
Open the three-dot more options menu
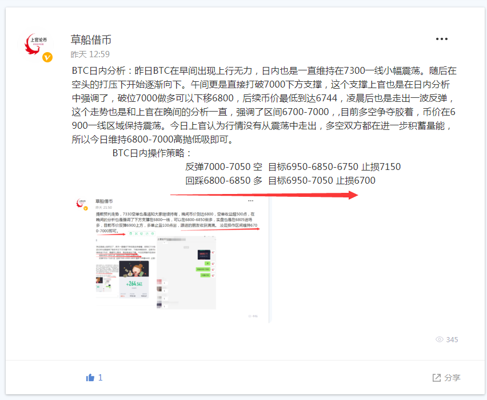441,39
